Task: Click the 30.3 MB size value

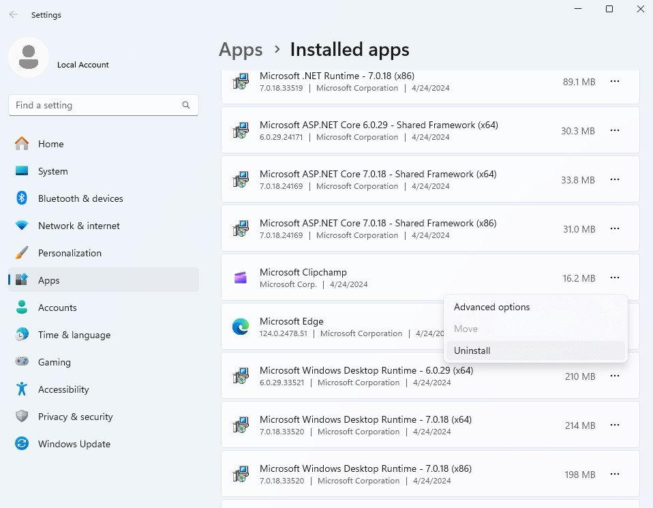Action: pos(578,132)
